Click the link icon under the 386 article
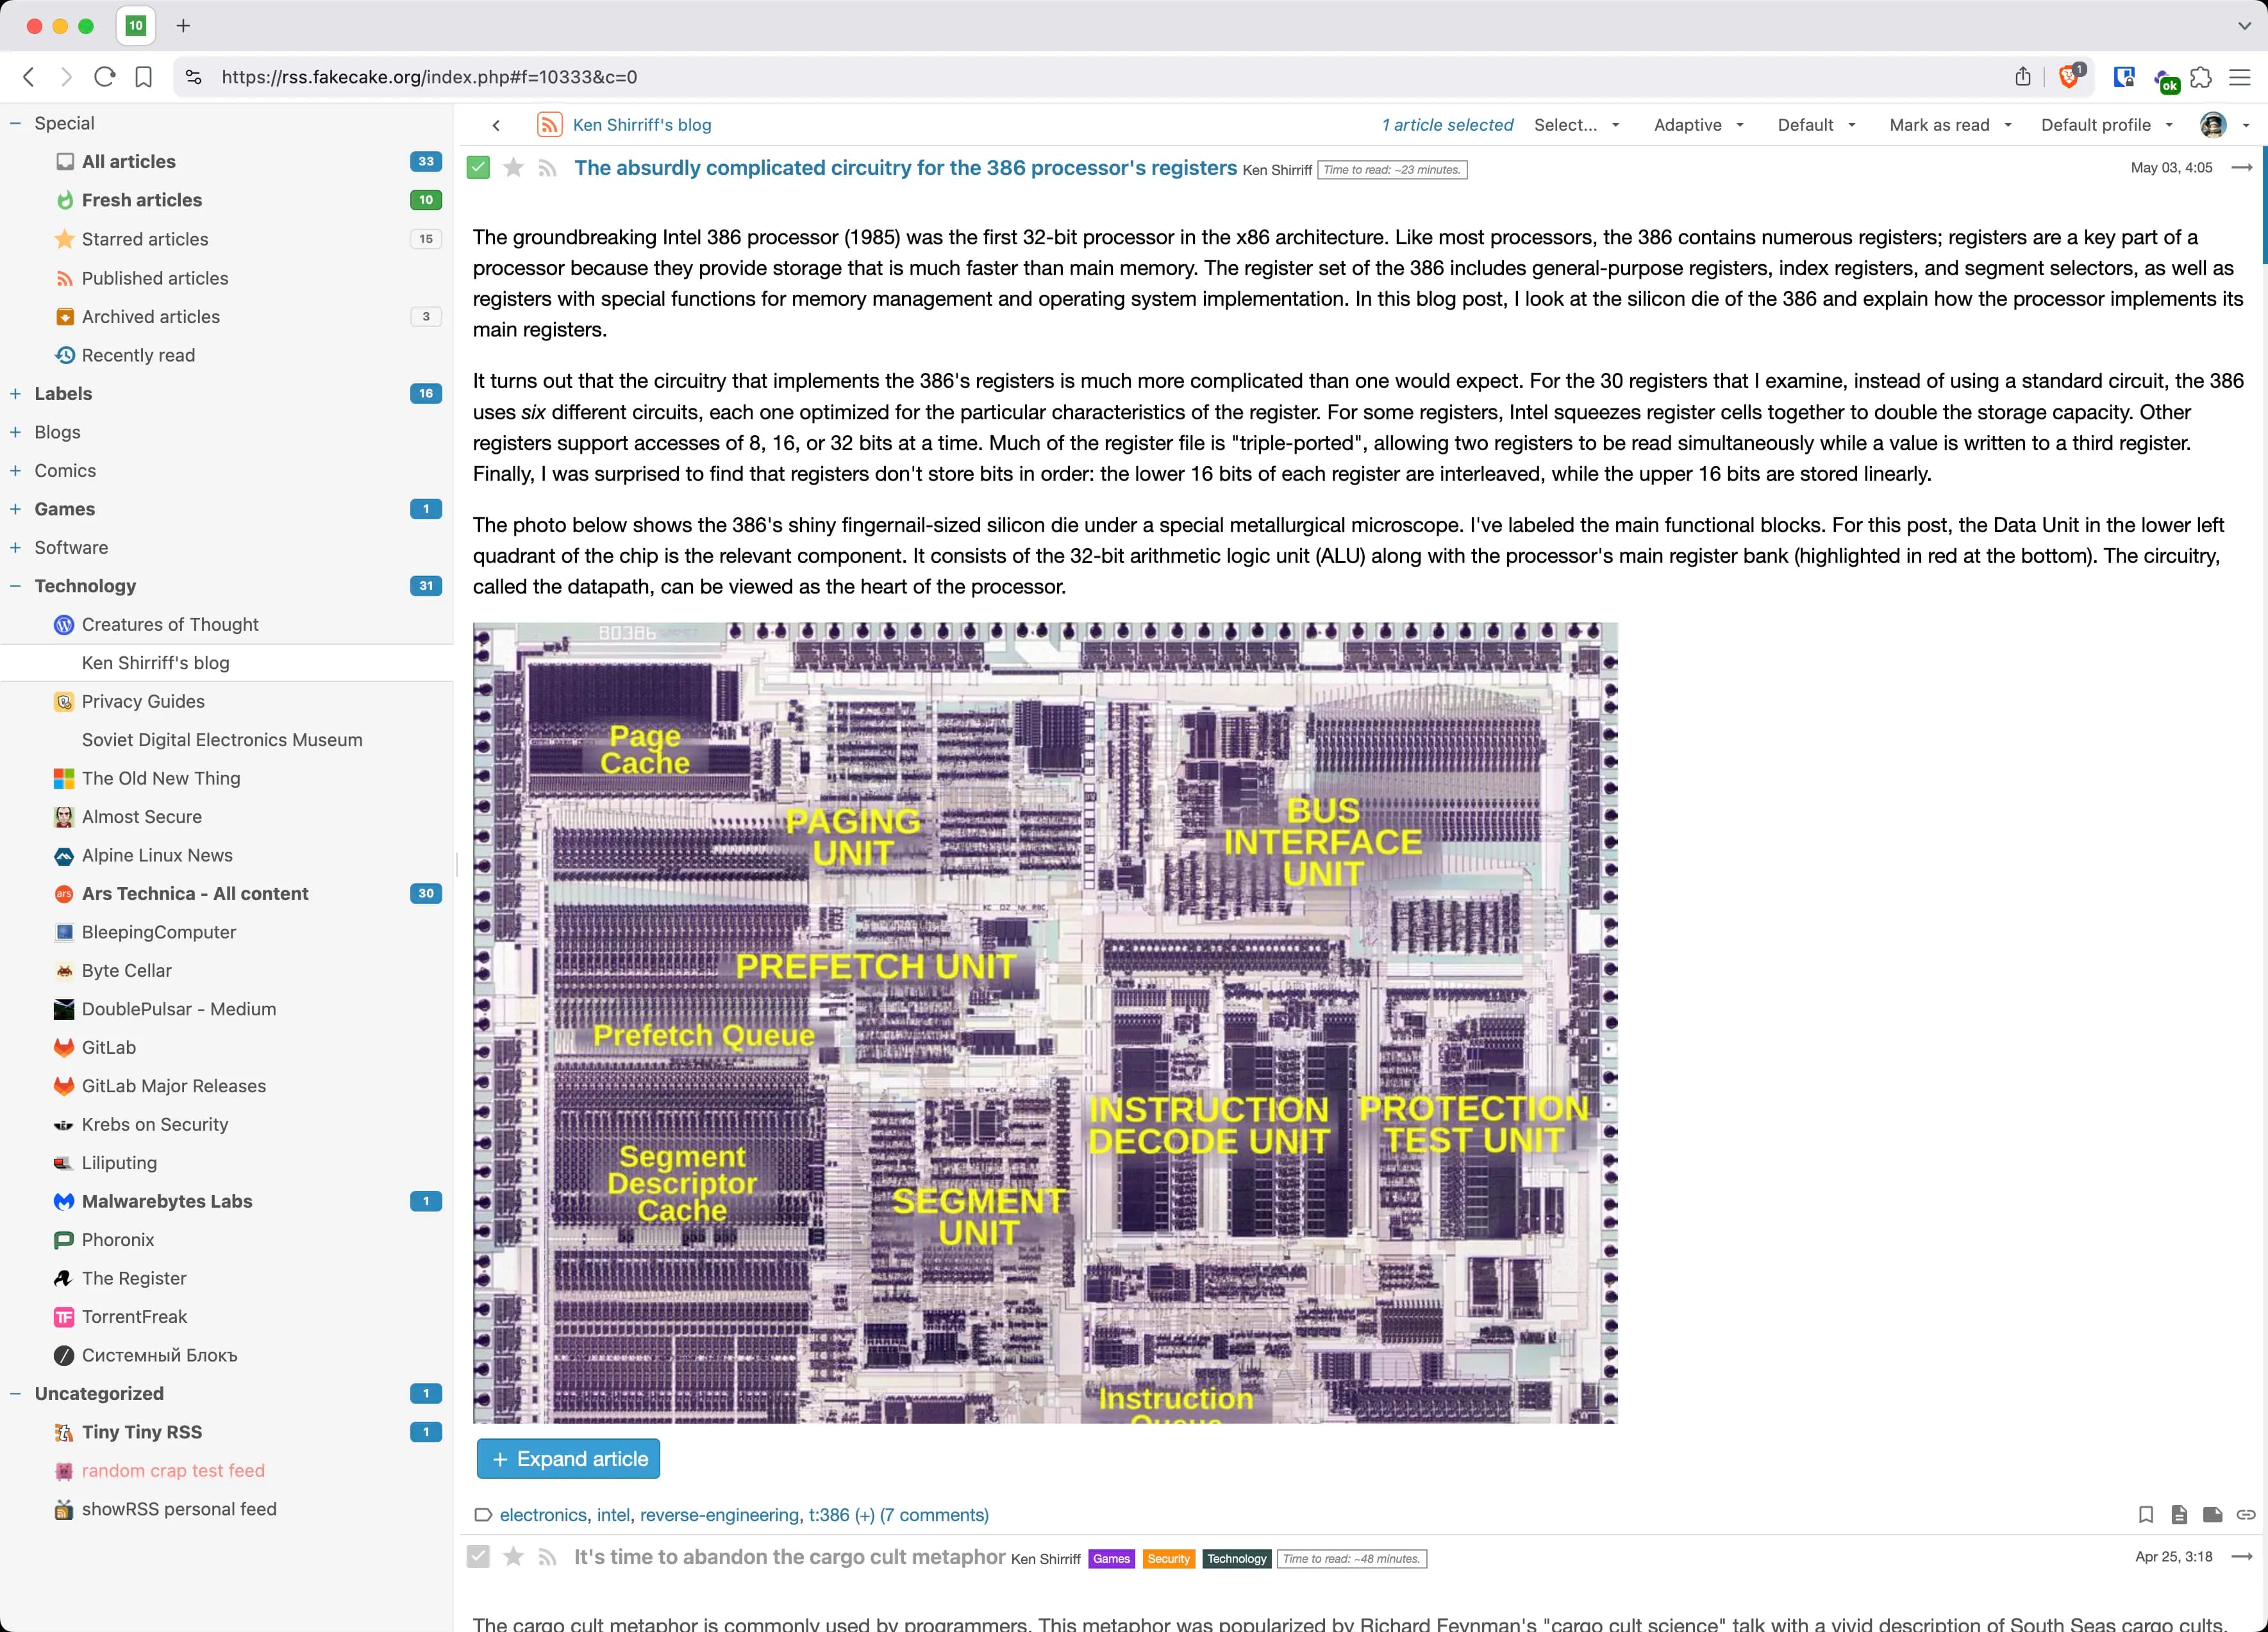 point(2245,1514)
